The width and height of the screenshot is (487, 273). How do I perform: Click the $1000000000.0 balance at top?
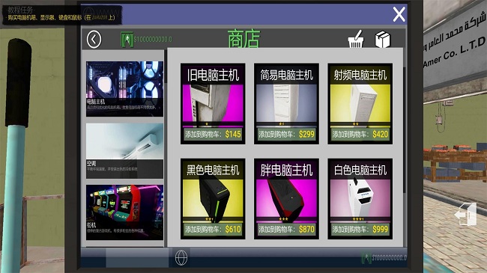(153, 40)
